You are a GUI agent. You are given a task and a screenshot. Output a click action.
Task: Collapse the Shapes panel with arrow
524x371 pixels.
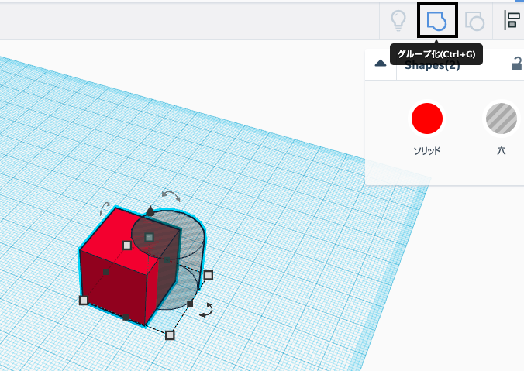click(x=381, y=64)
